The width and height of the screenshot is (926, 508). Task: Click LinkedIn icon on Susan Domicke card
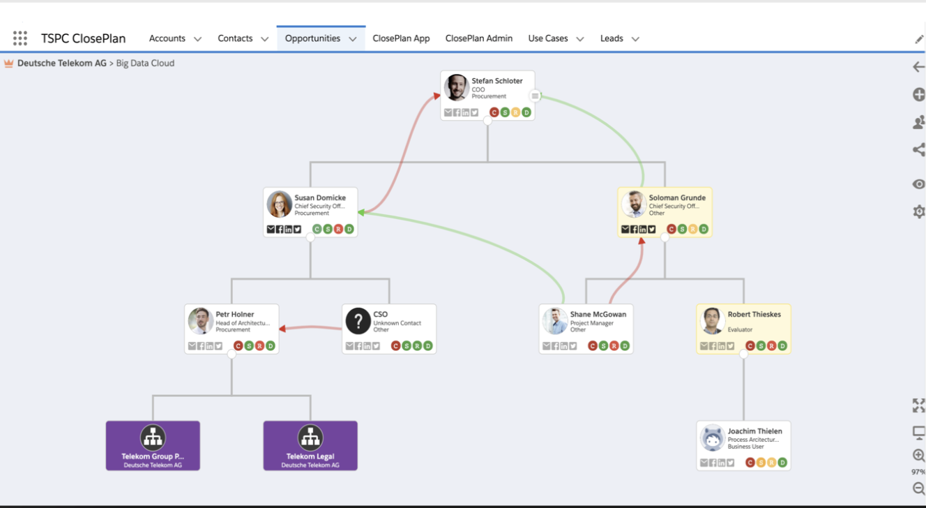click(289, 229)
